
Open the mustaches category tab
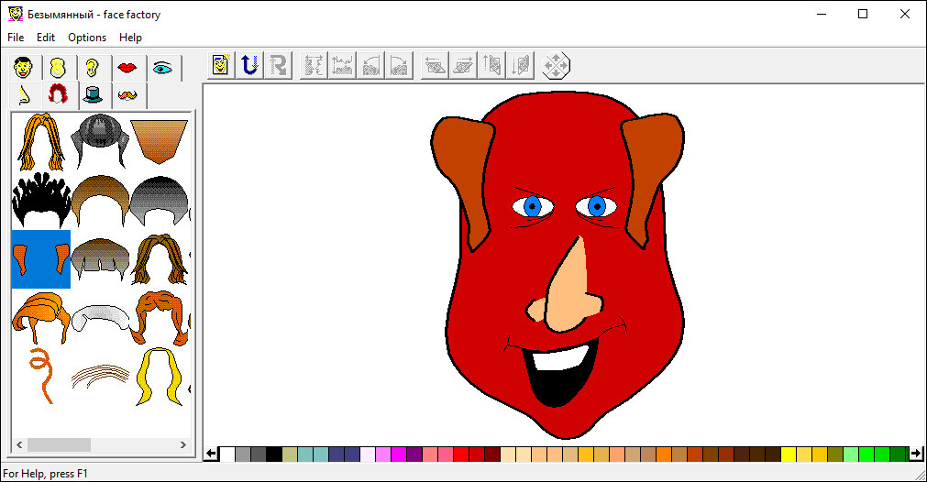[x=127, y=95]
